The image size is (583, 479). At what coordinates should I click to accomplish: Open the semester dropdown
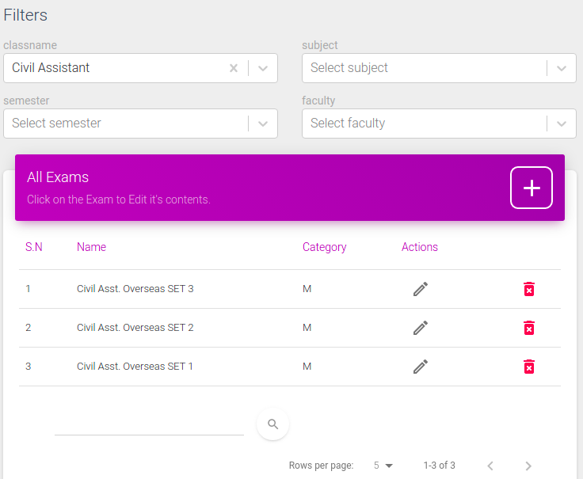pos(263,124)
